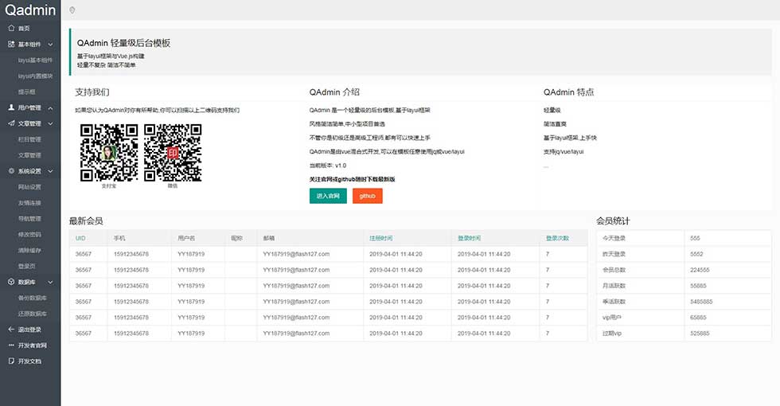Open the 修改密码 submenu item
The height and width of the screenshot is (406, 780).
(30, 234)
